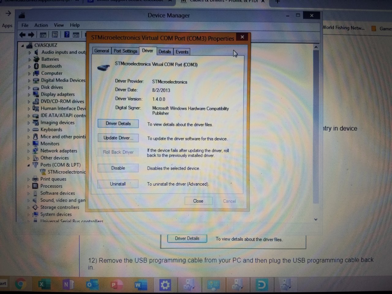Click the Device Manager vertical scrollbar thumb
This screenshot has width=392, height=294.
[x=316, y=127]
